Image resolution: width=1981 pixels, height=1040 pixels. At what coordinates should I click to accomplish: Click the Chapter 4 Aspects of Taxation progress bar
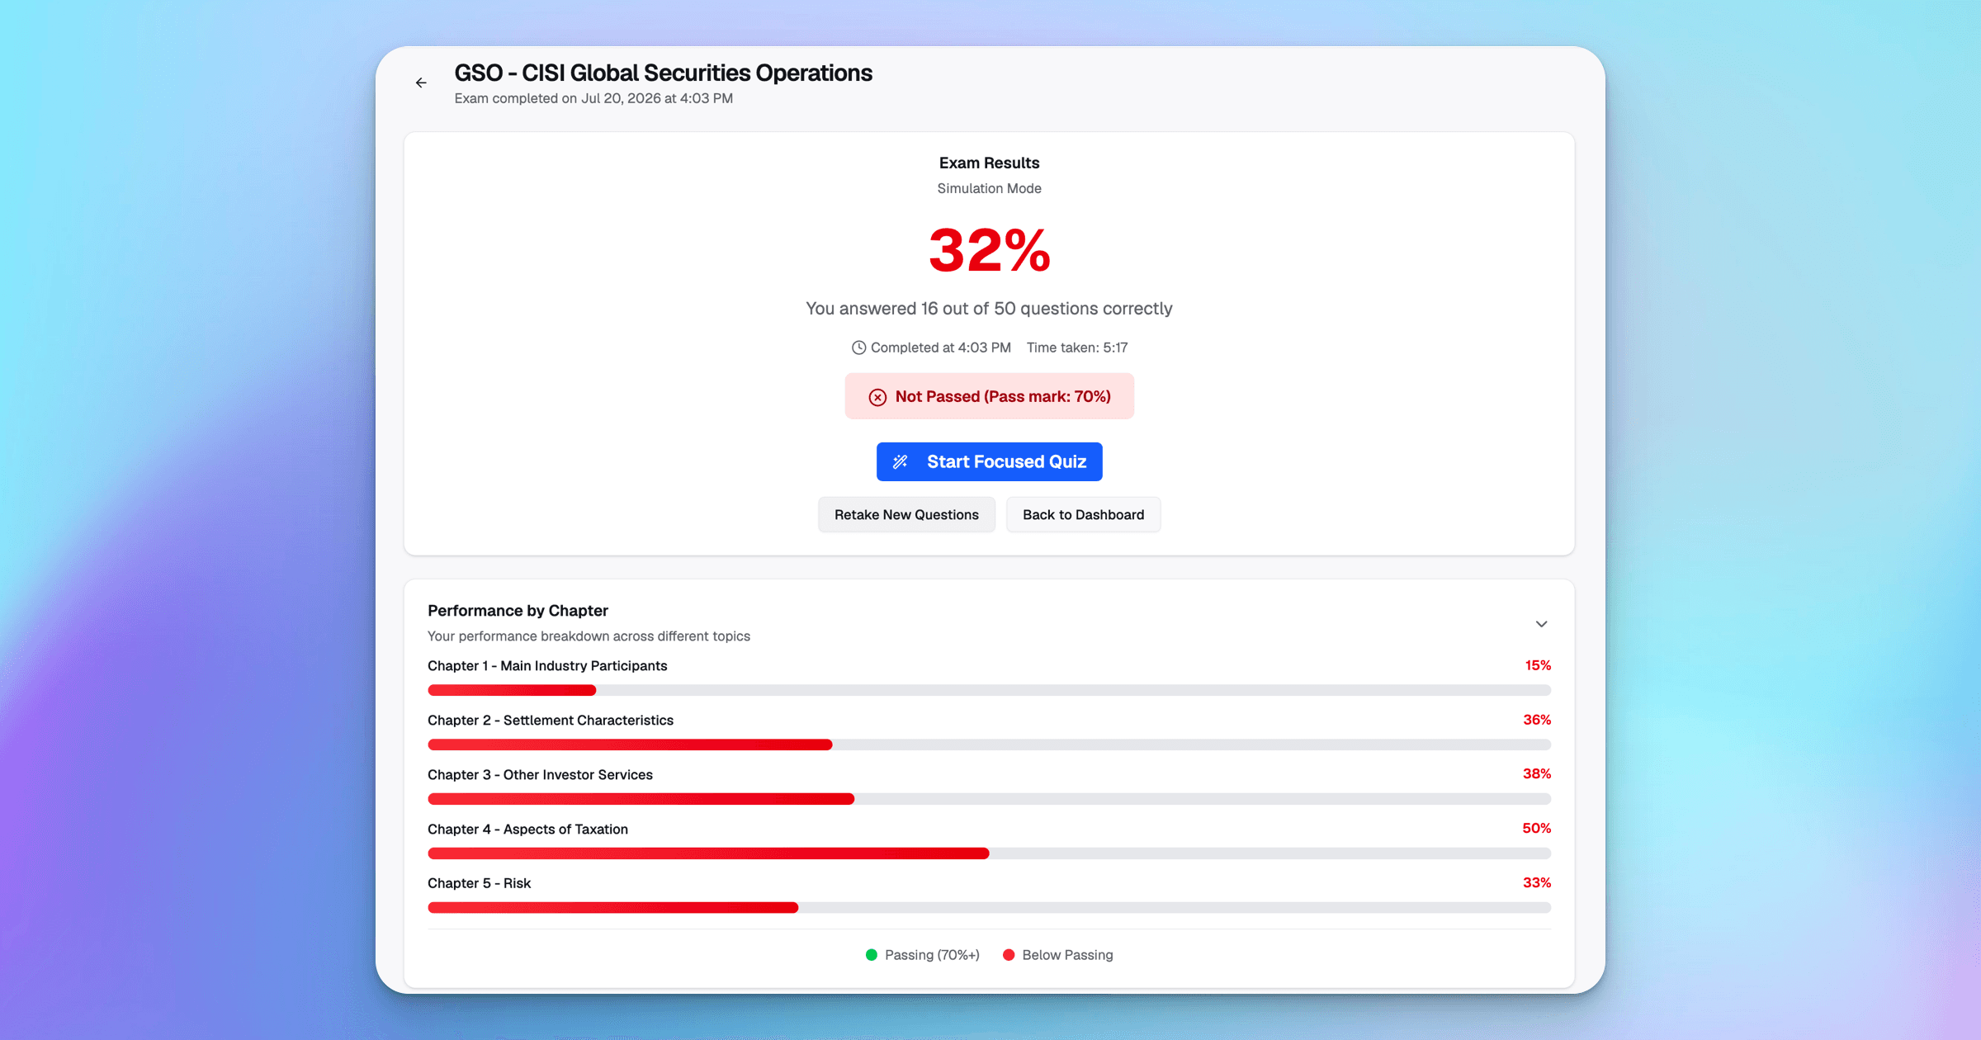[989, 853]
